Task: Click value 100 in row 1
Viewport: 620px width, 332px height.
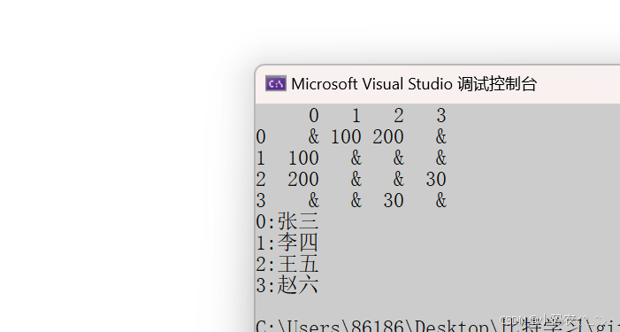Action: tap(303, 158)
